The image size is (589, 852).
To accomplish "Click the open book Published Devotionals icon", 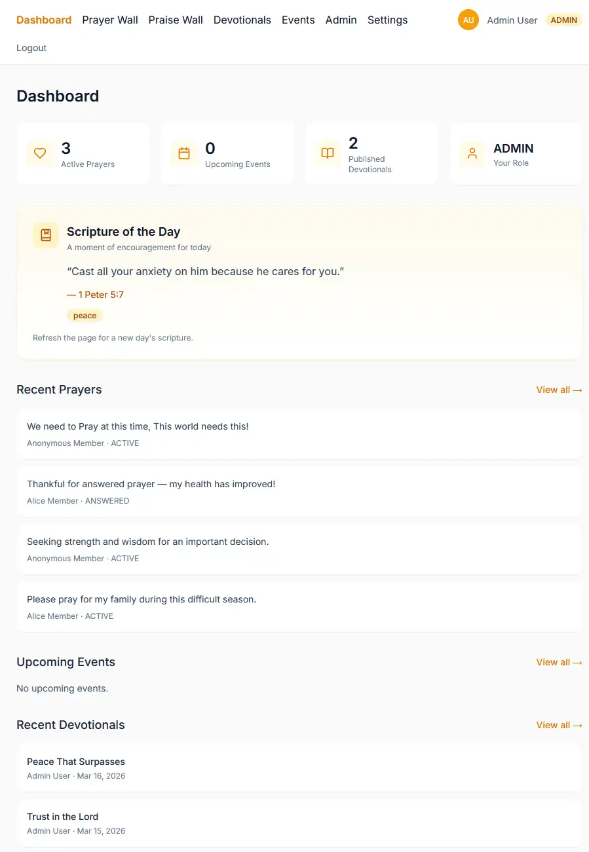I will click(328, 153).
